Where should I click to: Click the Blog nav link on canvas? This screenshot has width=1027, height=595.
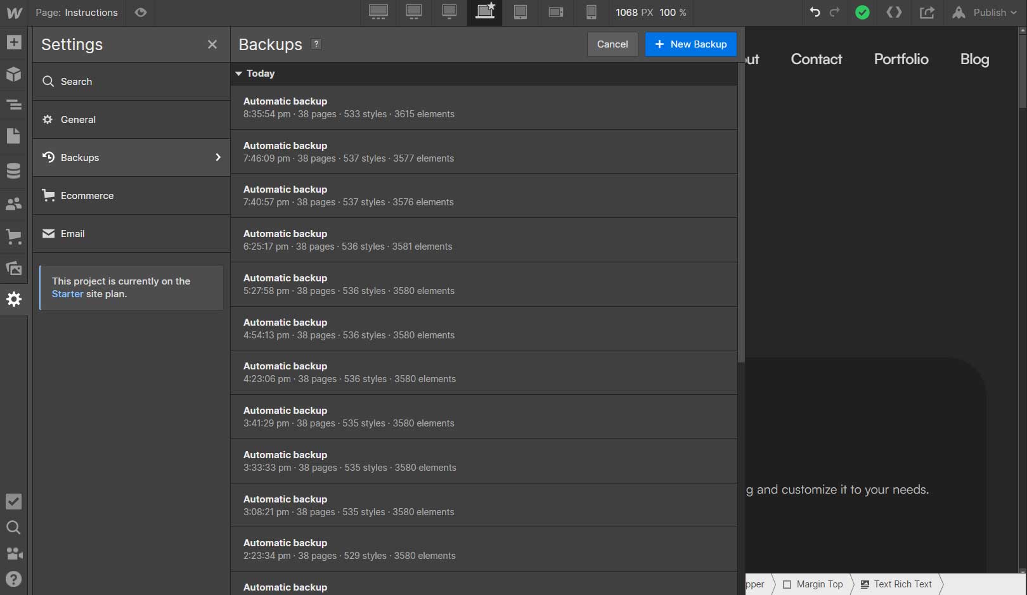click(x=974, y=59)
